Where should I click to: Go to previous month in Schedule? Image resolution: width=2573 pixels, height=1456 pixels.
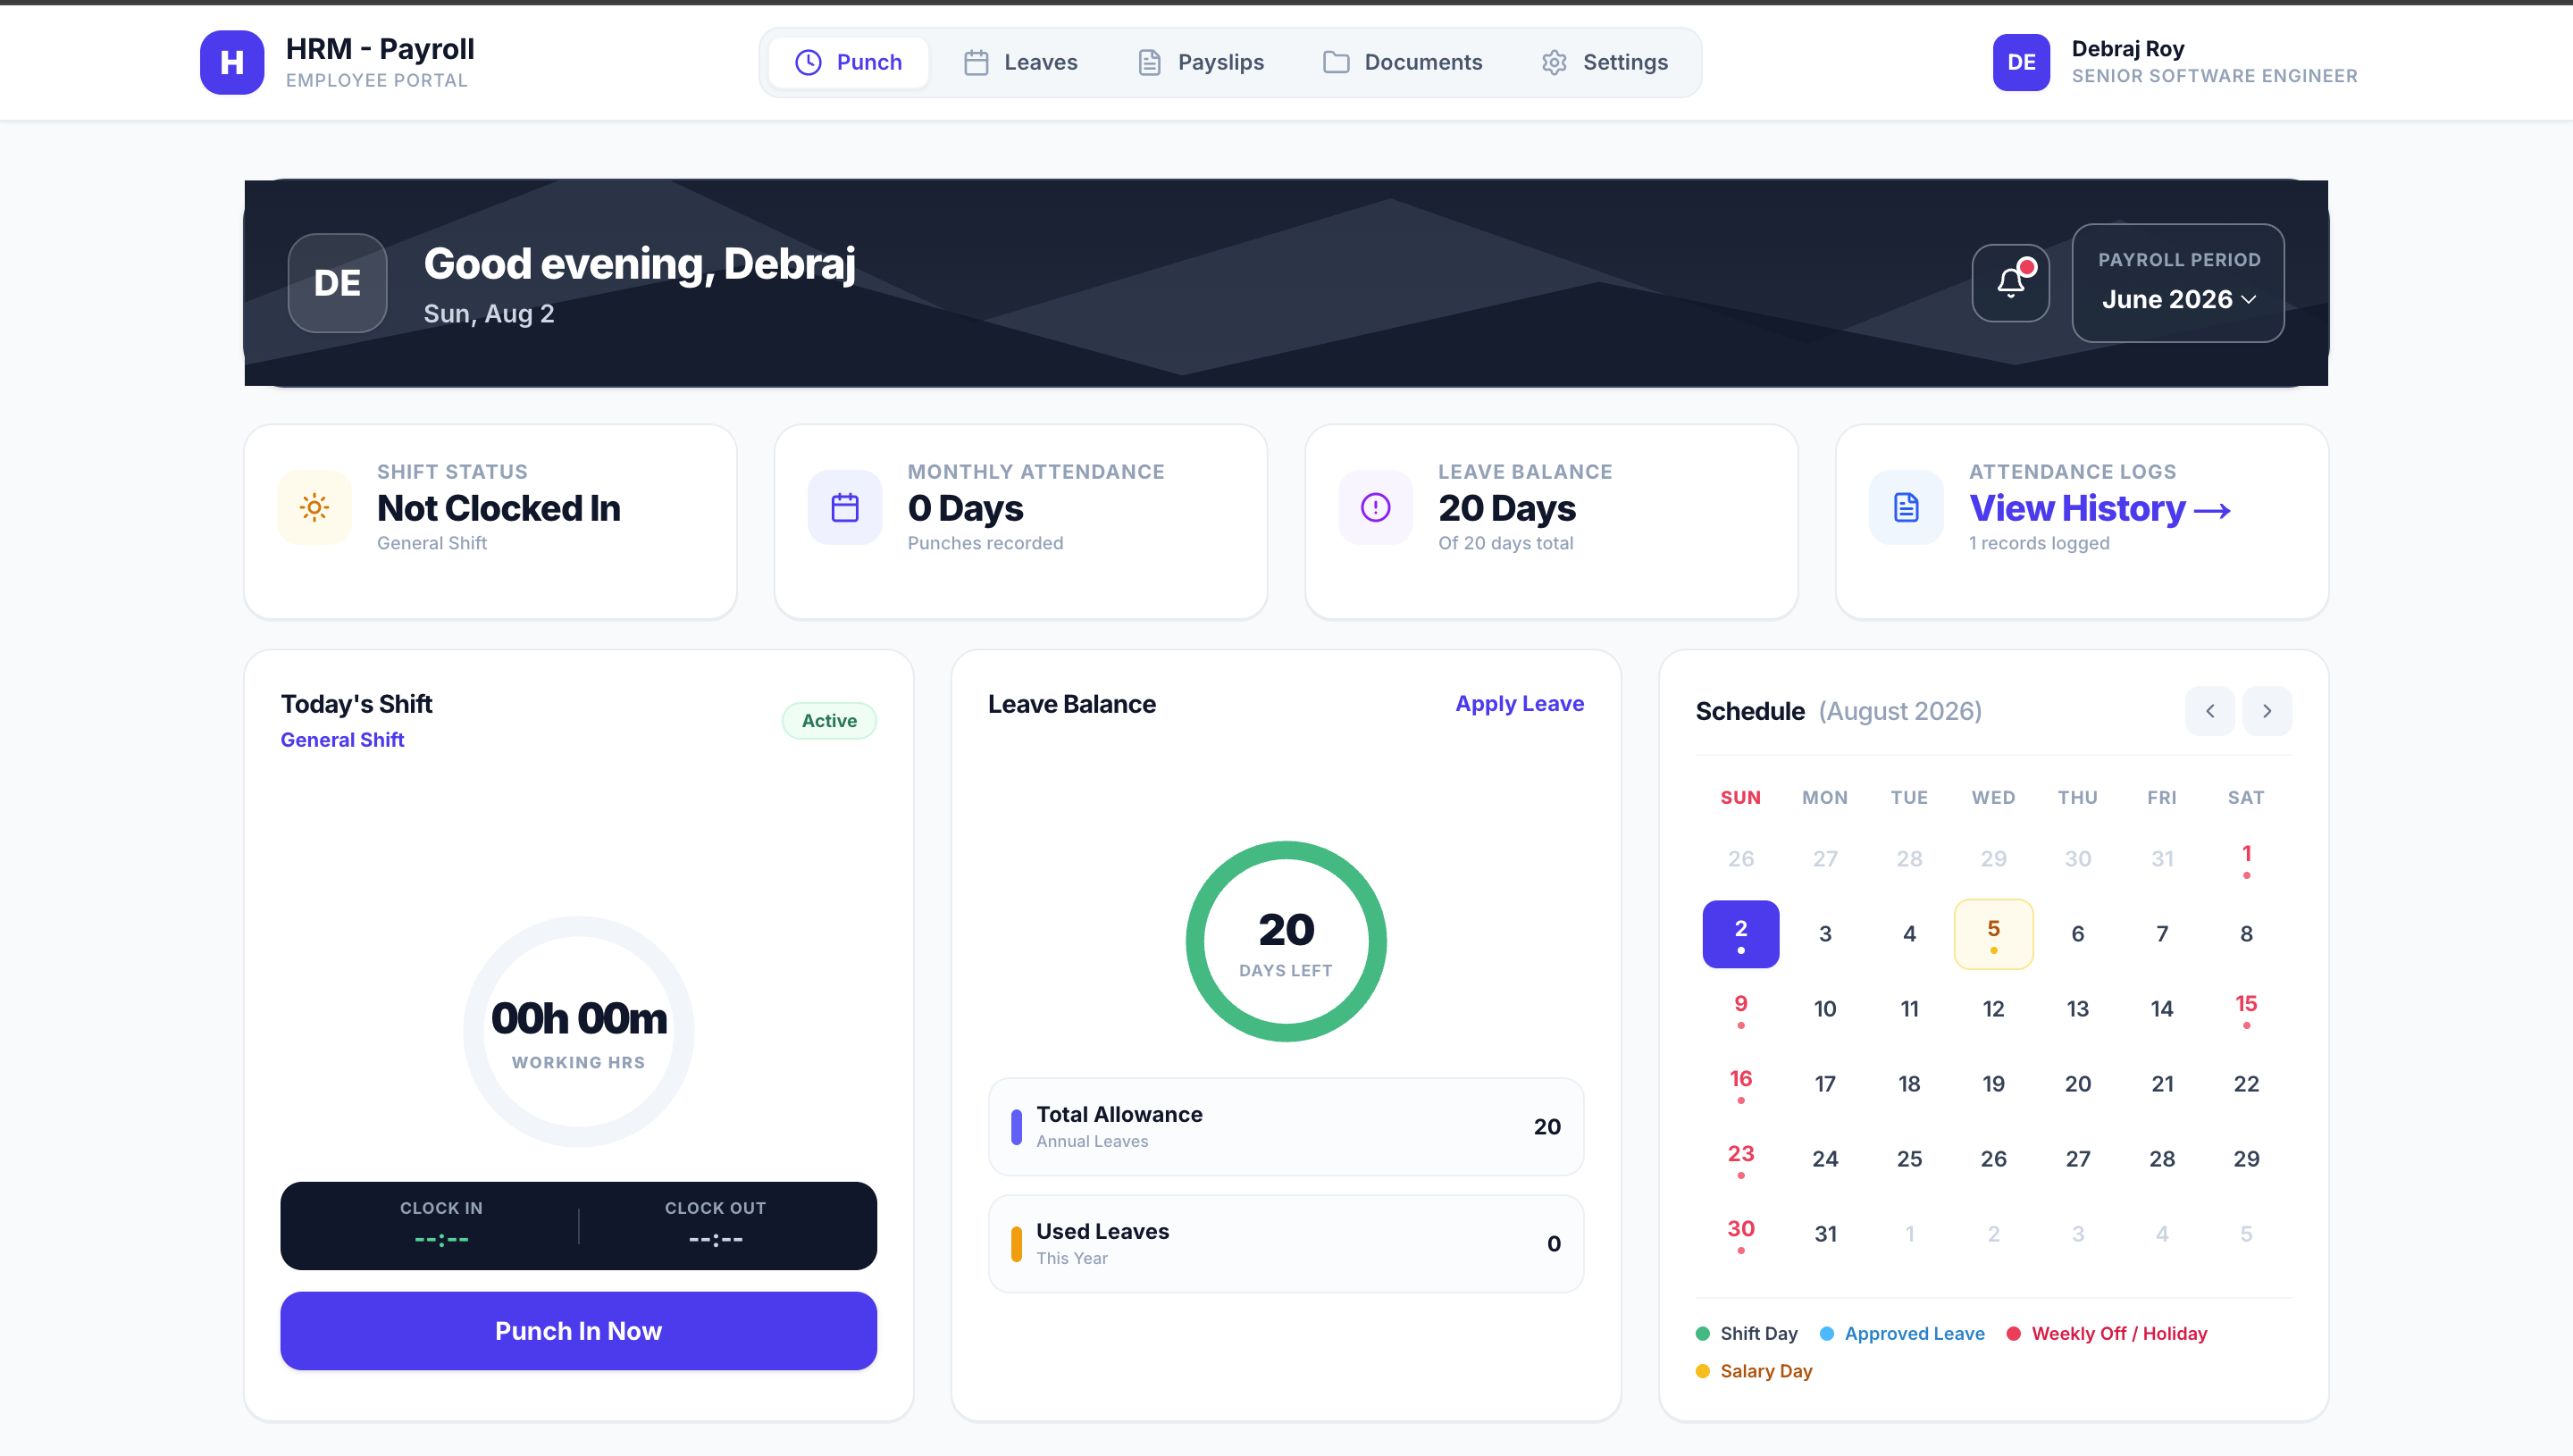[x=2210, y=711]
